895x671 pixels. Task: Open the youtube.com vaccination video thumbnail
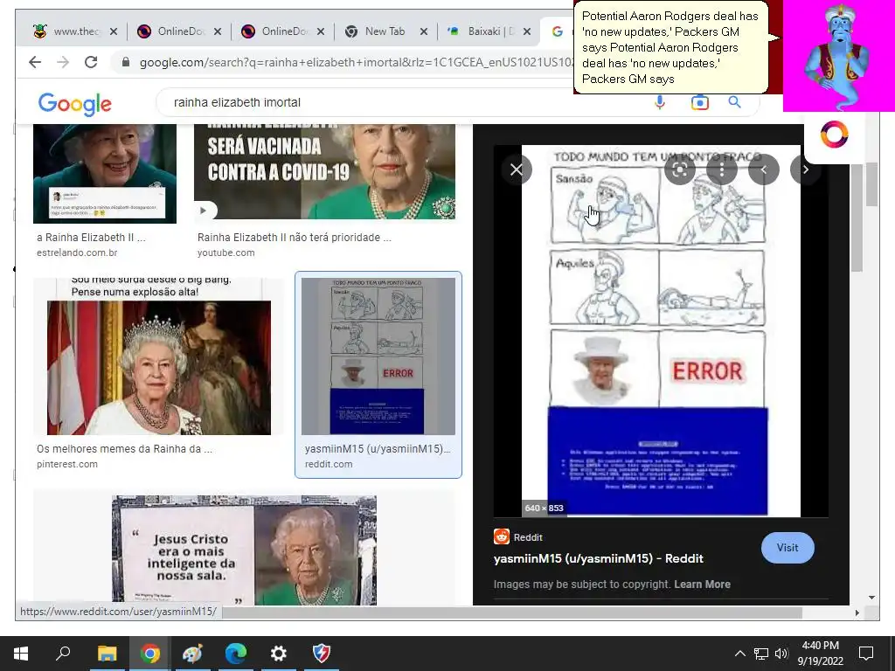click(x=324, y=172)
